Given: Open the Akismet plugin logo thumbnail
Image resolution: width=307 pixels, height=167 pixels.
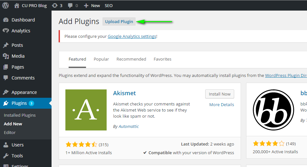Looking at the screenshot, I should (86, 110).
